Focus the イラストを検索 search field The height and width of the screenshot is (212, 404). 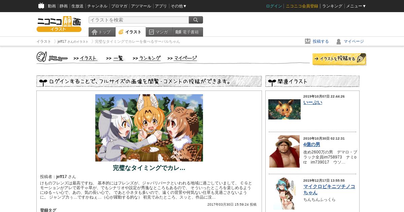point(139,20)
